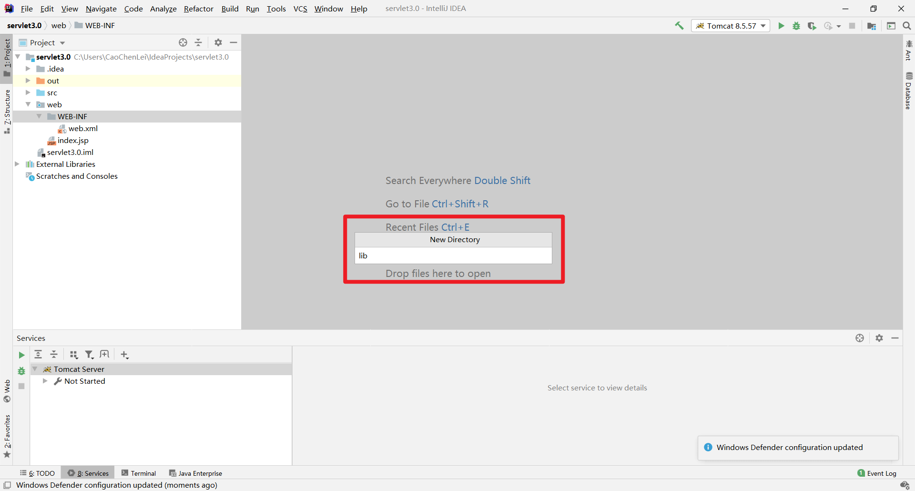Open the profiler run dropdown arrow
The image size is (915, 491).
point(839,26)
